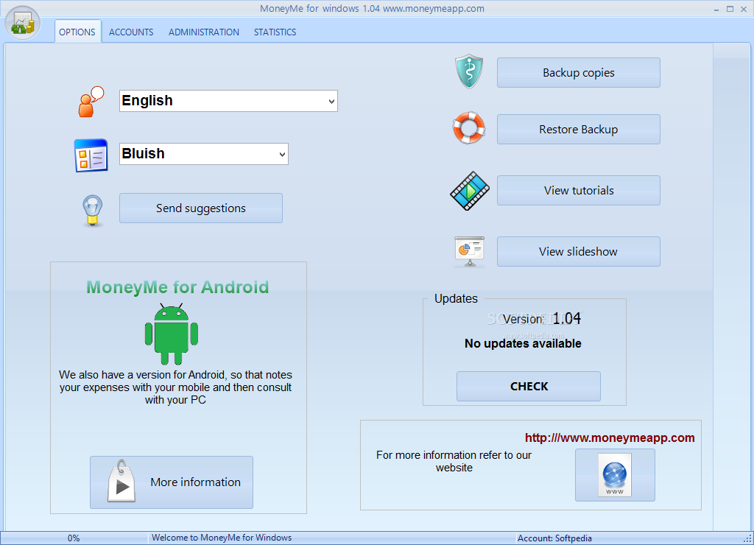Click the 'No updates available' text
Viewport: 754px width, 545px height.
click(523, 343)
